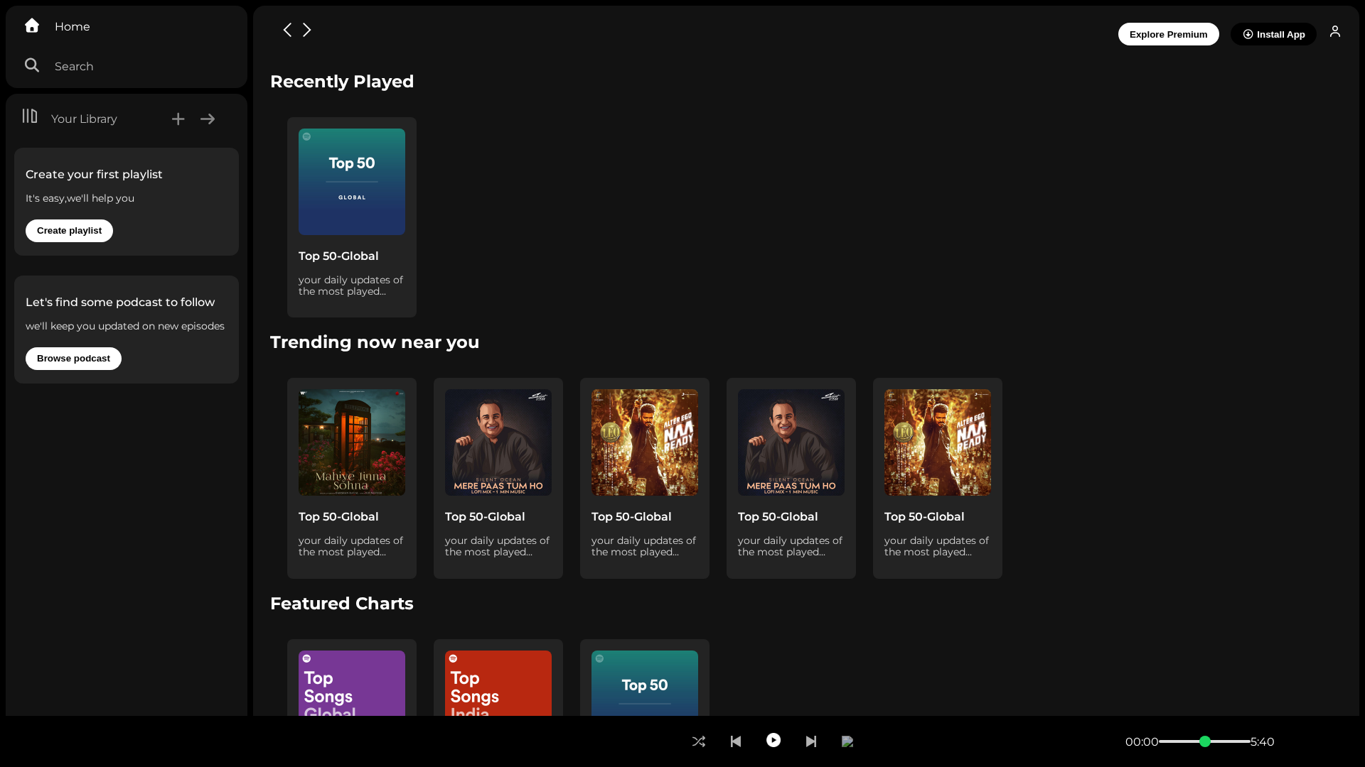Click the Browse podcast button

(x=74, y=359)
